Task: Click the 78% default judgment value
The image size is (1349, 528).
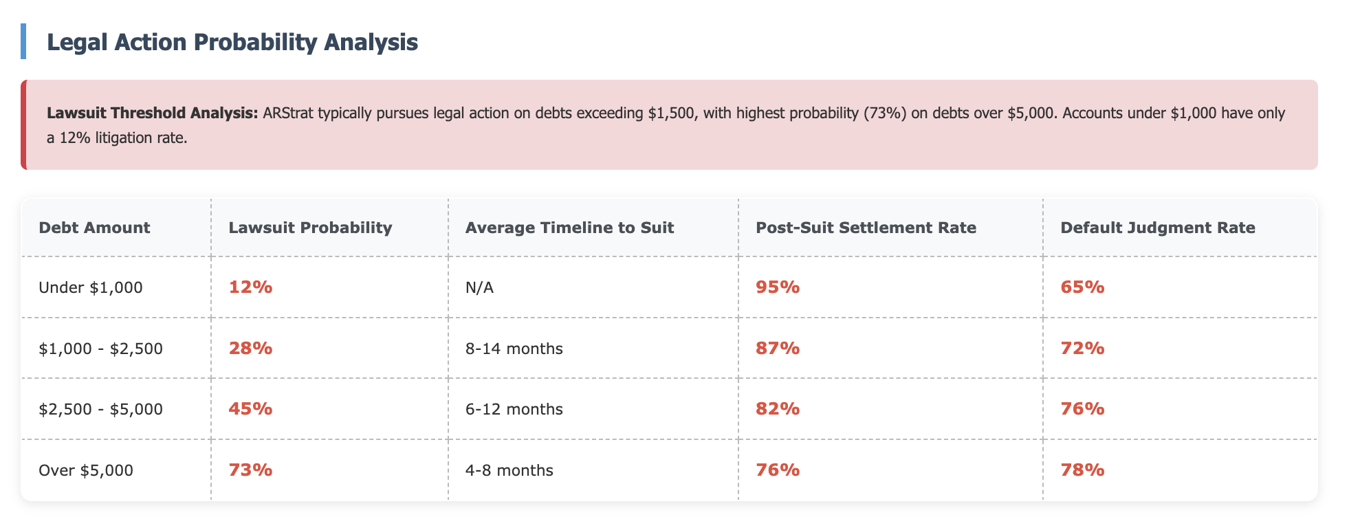Action: pos(1082,470)
